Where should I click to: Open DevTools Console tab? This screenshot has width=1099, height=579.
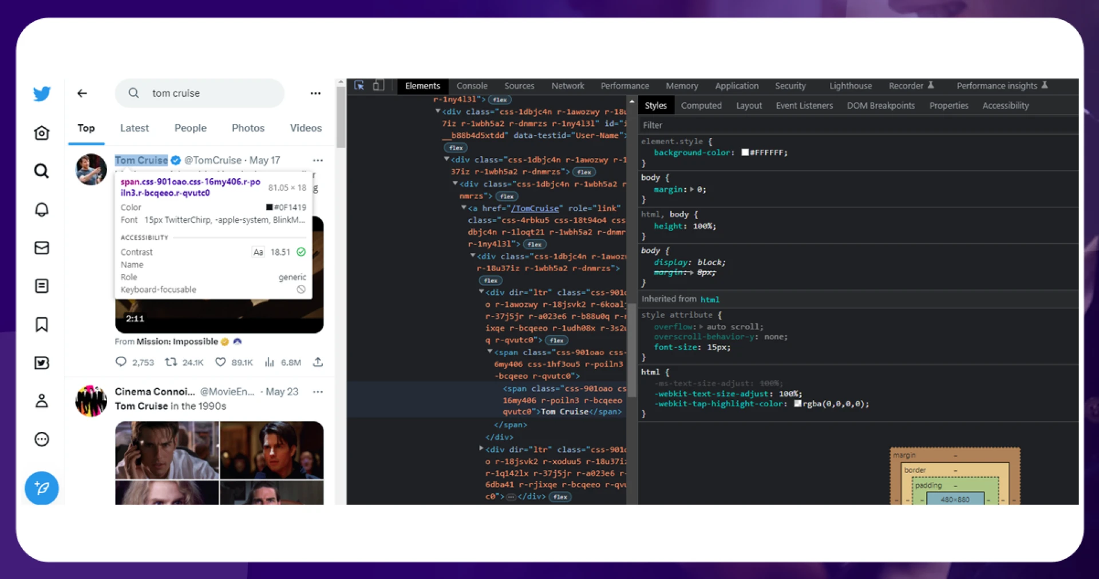(x=472, y=86)
